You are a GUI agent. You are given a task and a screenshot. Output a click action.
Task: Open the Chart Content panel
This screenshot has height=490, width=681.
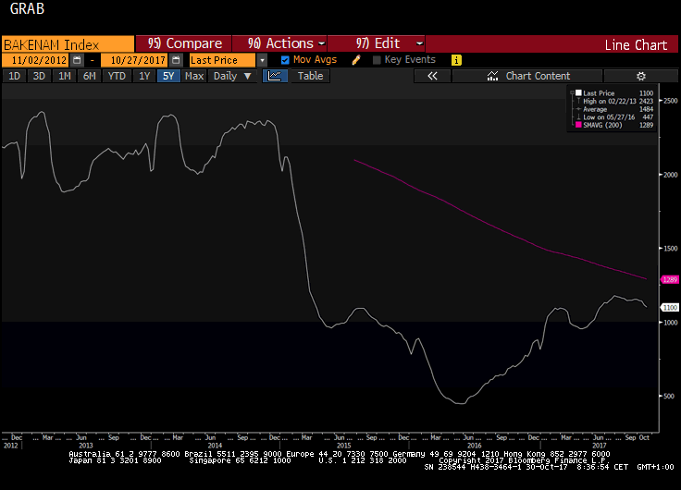click(527, 76)
